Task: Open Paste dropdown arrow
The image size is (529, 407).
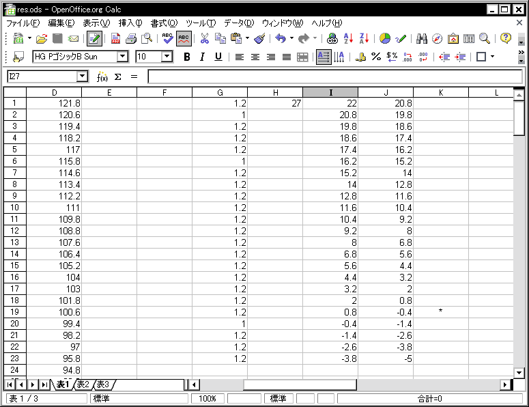Action: [x=247, y=38]
